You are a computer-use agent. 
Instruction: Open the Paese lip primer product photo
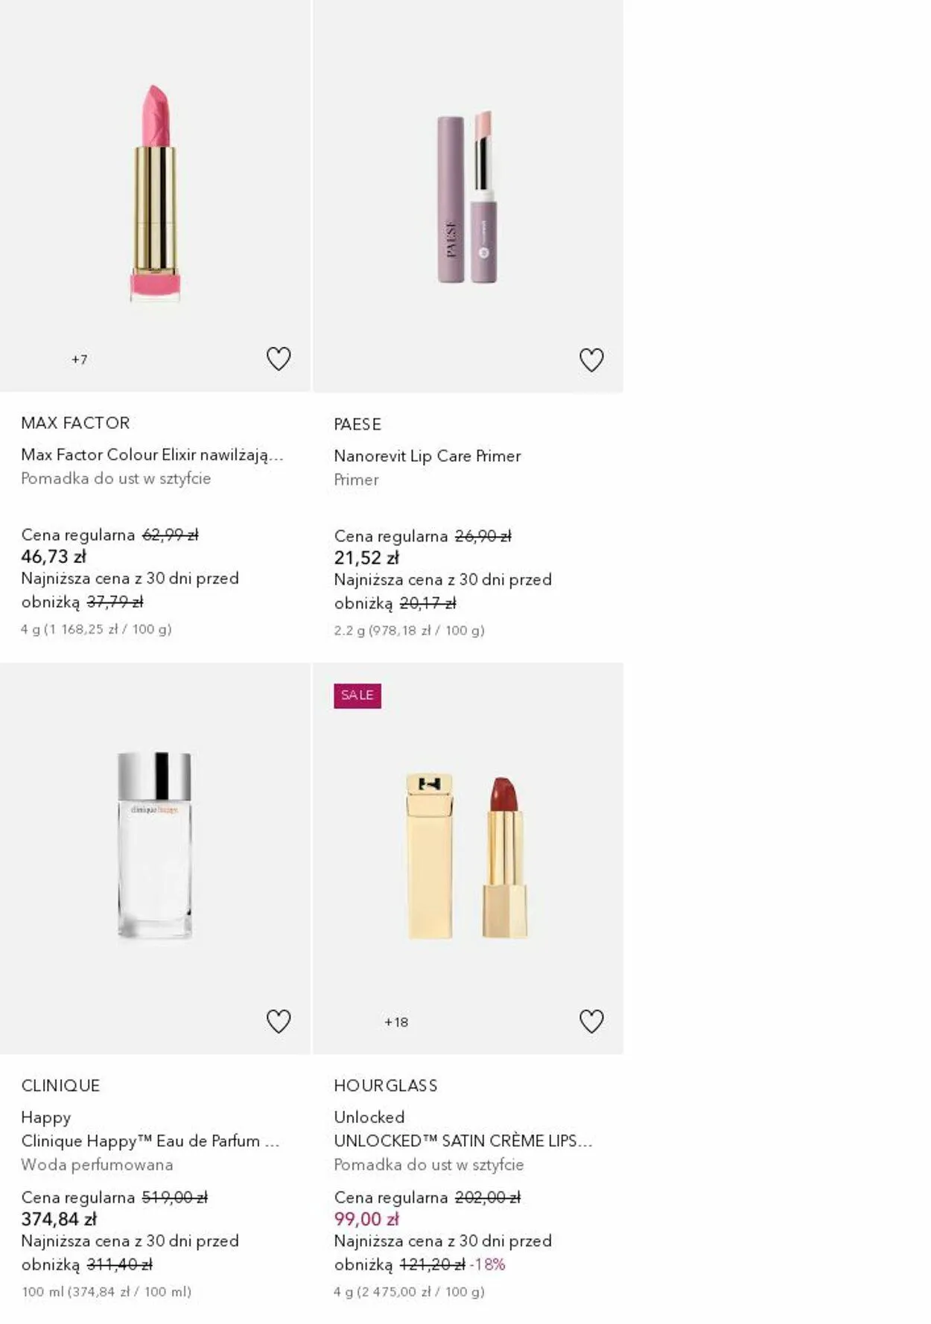click(468, 198)
